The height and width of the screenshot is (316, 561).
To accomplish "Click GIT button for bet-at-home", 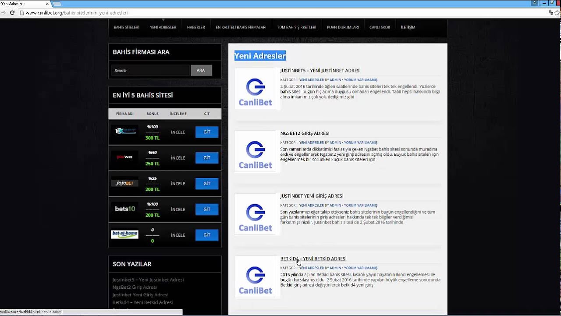I will point(207,235).
